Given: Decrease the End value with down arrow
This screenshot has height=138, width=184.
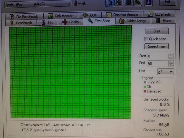Looking at the screenshot, I should point(171,65).
